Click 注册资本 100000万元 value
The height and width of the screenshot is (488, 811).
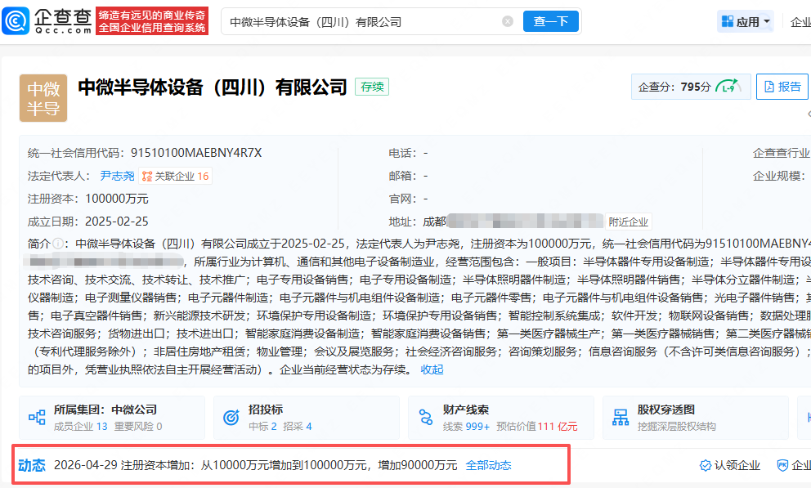tap(116, 199)
